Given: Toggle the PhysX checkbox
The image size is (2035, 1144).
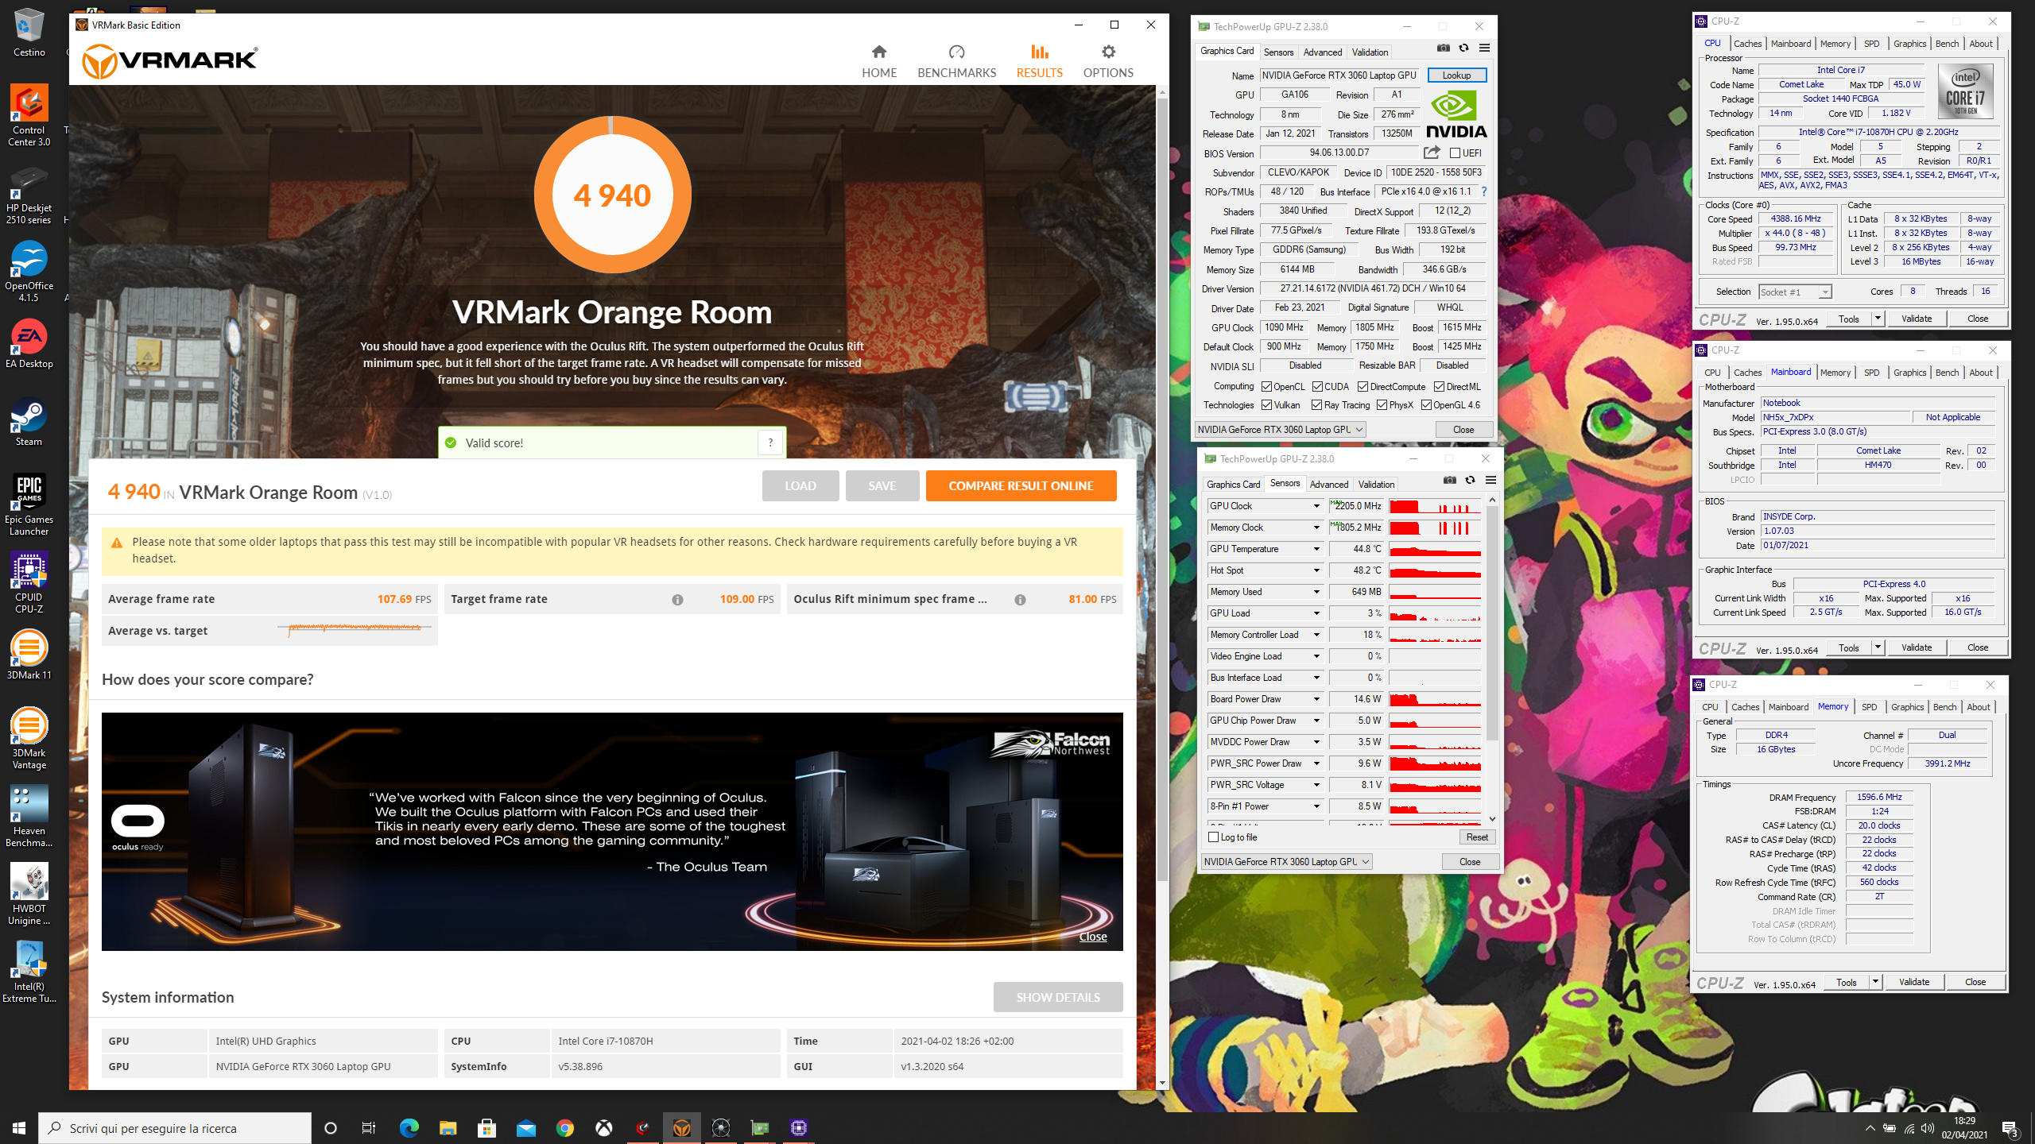Looking at the screenshot, I should tap(1382, 405).
